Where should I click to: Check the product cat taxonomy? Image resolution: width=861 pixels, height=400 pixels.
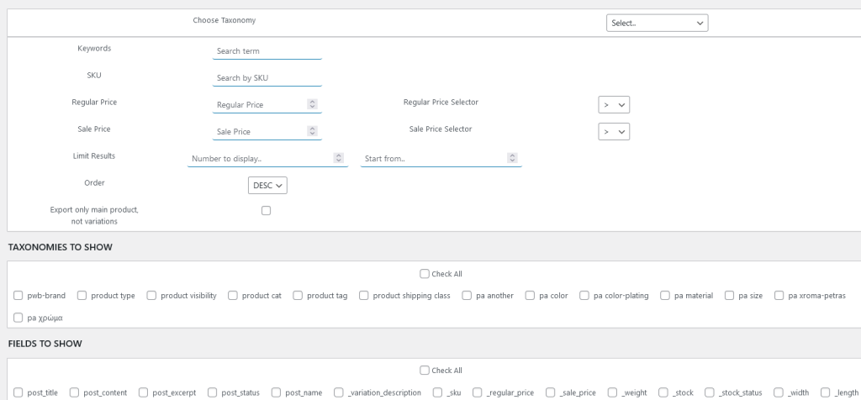[x=233, y=296]
